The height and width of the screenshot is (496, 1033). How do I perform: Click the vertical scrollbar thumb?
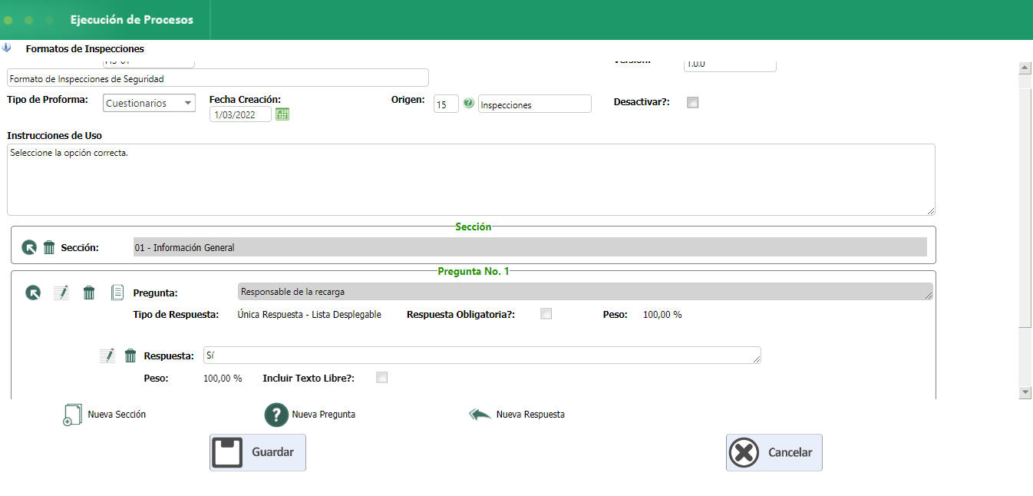[x=1025, y=207]
